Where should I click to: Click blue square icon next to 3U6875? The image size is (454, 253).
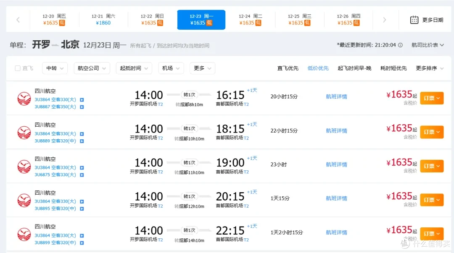[x=82, y=175]
